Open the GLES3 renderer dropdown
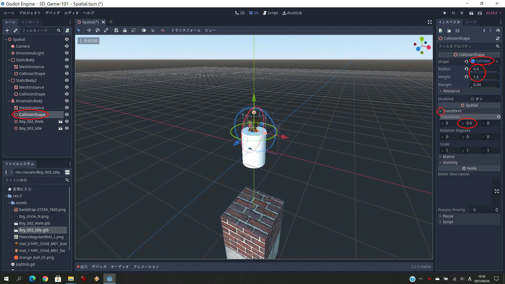505x284 pixels. click(x=494, y=13)
